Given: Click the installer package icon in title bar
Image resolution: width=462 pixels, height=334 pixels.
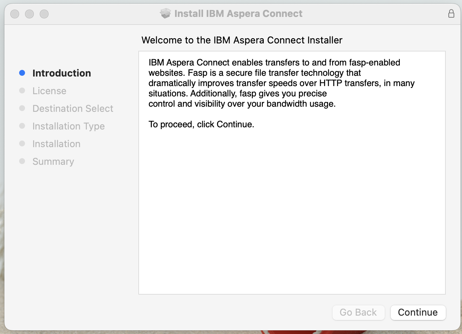Looking at the screenshot, I should pos(165,13).
